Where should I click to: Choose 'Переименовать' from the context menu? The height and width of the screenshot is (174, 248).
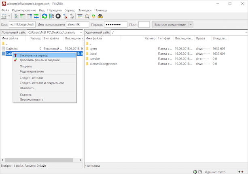coord(32,99)
